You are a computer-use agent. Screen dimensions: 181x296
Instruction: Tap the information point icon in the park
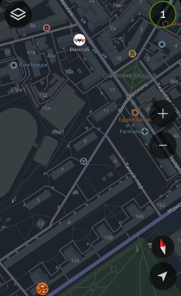pyautogui.click(x=137, y=249)
